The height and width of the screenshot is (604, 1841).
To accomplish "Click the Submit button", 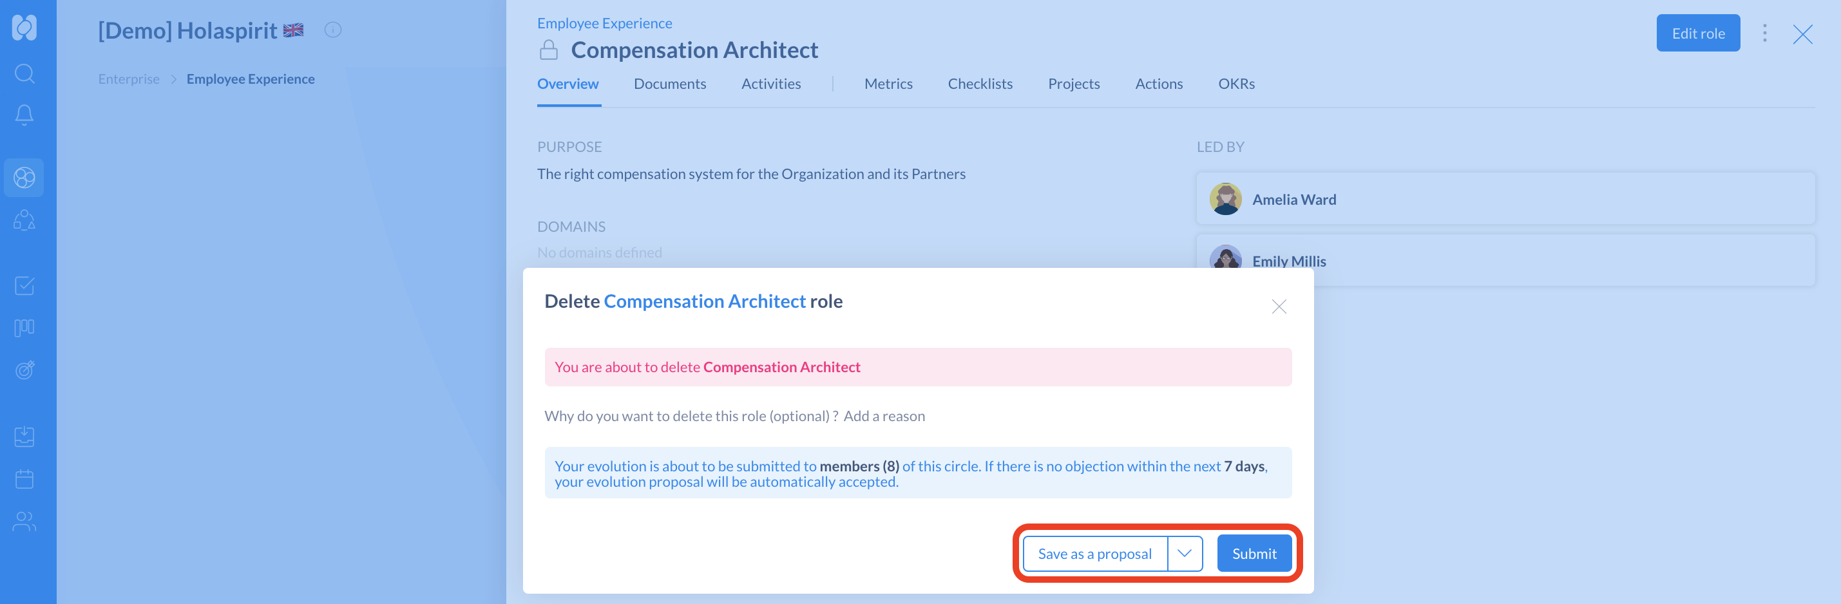I will click(1254, 553).
